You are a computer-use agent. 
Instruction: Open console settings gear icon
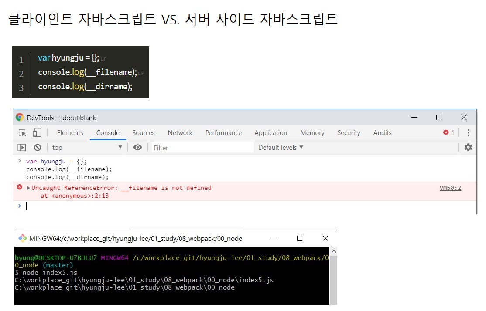tap(468, 147)
